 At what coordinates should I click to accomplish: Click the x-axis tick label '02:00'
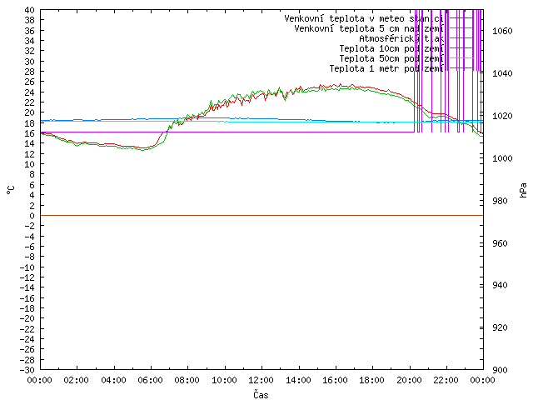point(77,380)
